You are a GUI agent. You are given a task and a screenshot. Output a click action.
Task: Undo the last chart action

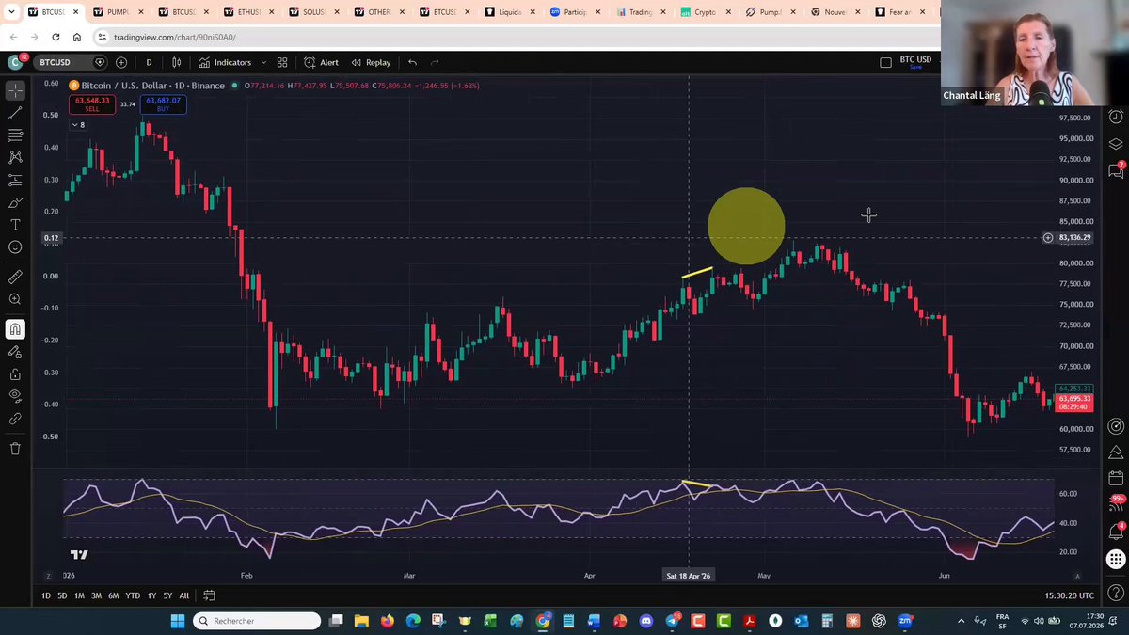[x=412, y=63]
